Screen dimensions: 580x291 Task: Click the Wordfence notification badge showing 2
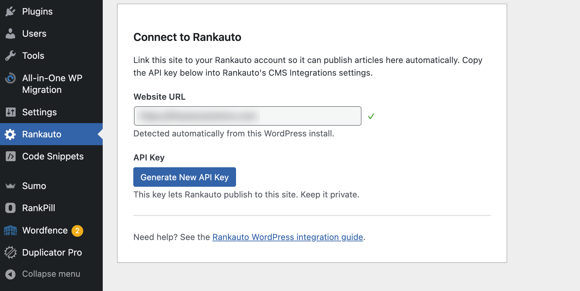[x=77, y=231]
